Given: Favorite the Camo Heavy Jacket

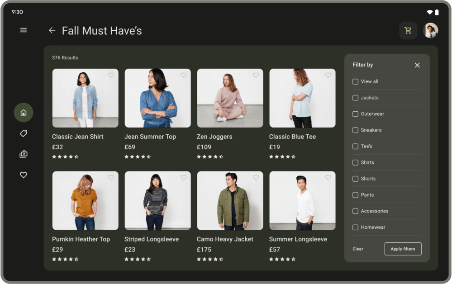Looking at the screenshot, I should 256,178.
